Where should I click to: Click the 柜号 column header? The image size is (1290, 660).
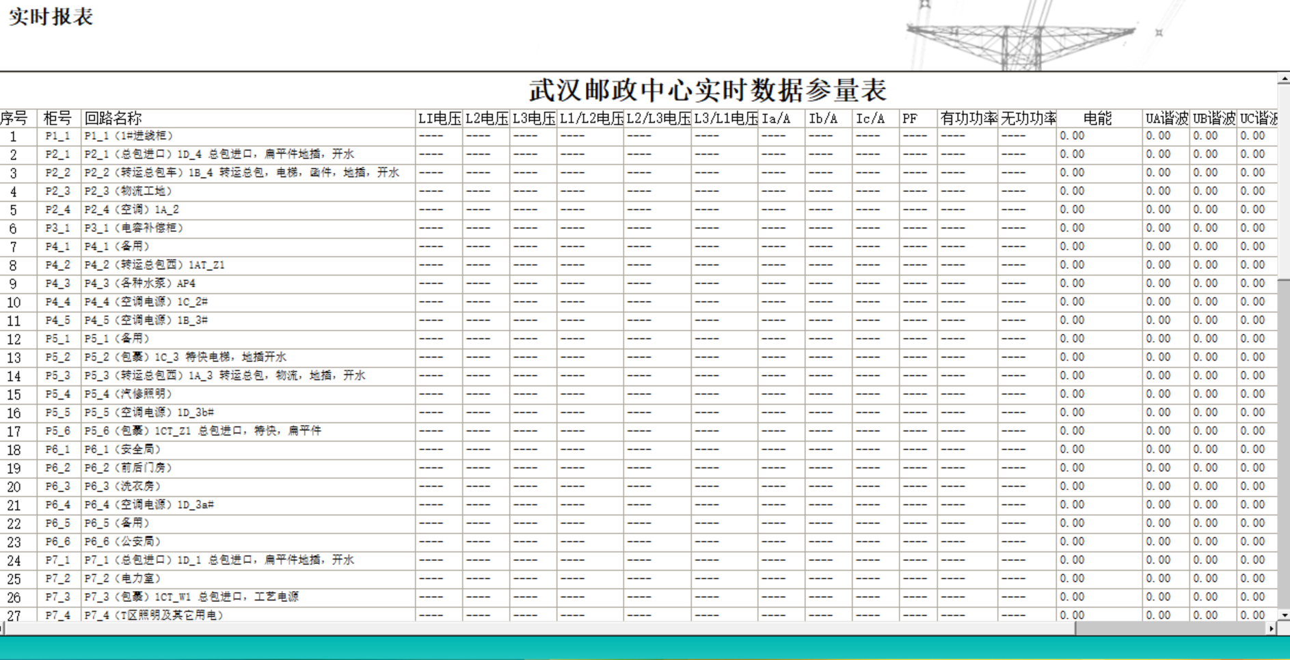pos(58,116)
